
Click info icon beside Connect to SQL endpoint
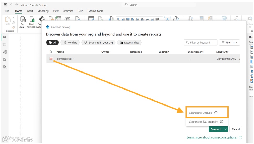(222, 122)
